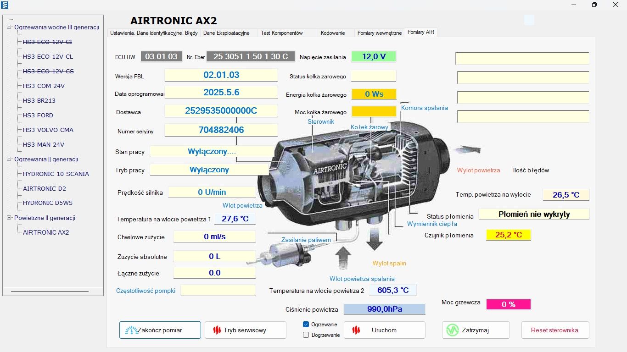Click the Zatrzymaj button
Viewport: 627px width, 352px height.
[x=476, y=330]
